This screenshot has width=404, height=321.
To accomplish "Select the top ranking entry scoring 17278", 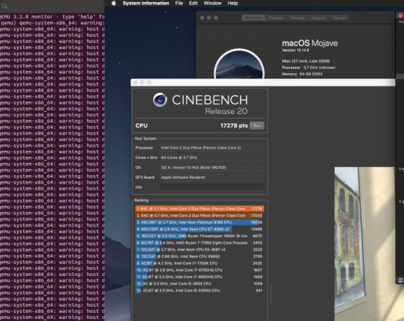I will [x=199, y=209].
